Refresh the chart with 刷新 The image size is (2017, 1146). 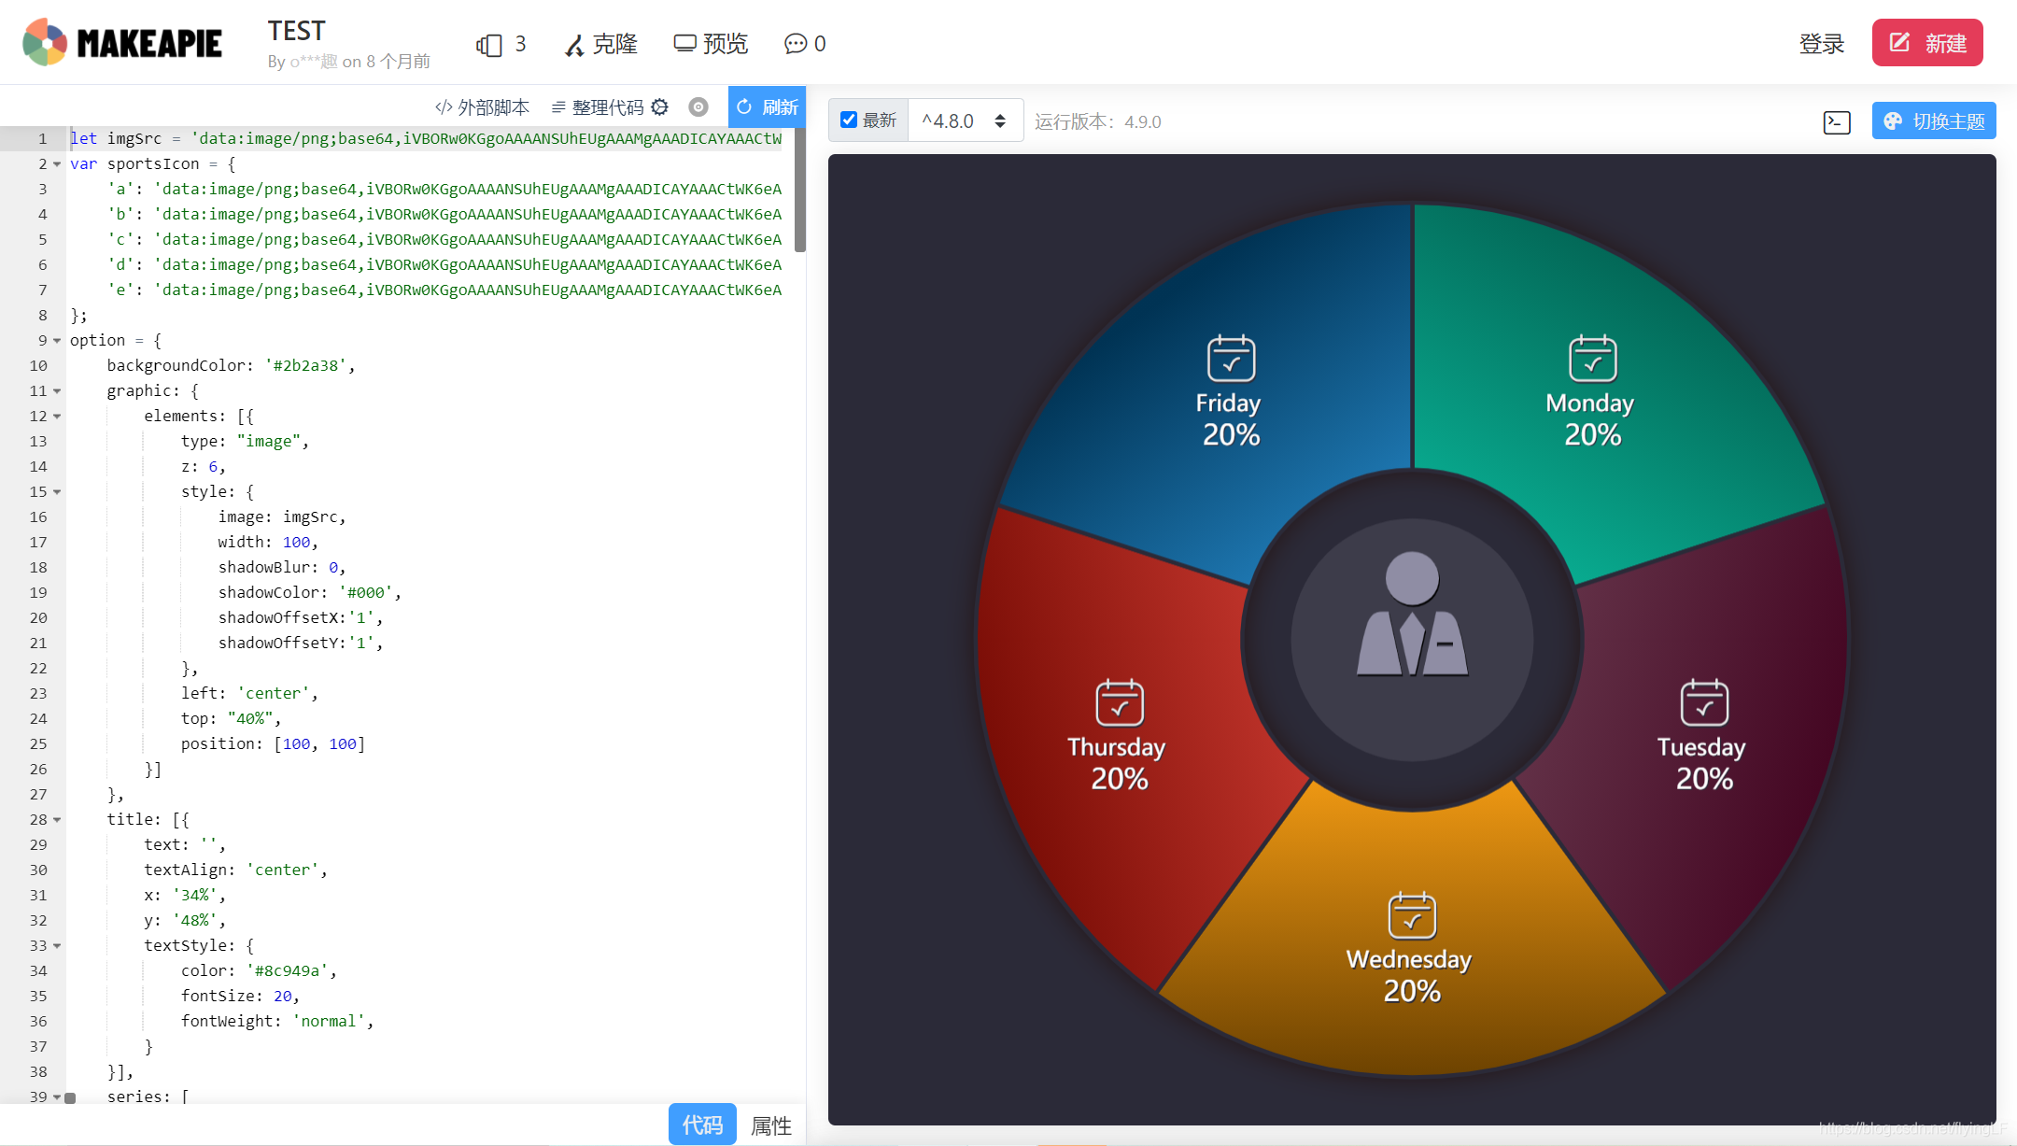point(767,107)
